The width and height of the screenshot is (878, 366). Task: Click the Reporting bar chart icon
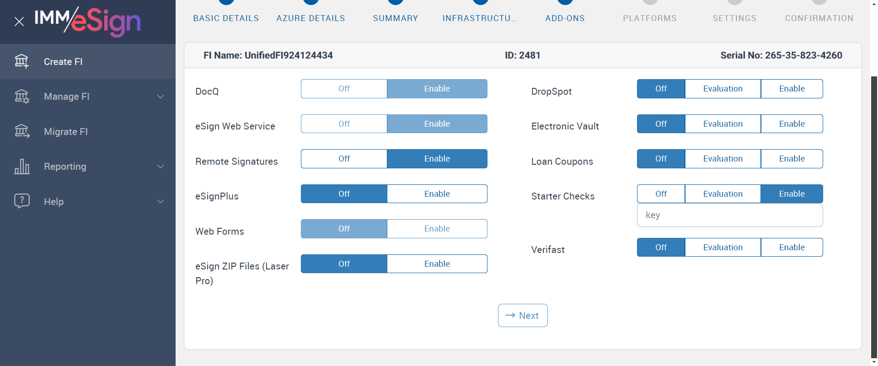click(21, 167)
